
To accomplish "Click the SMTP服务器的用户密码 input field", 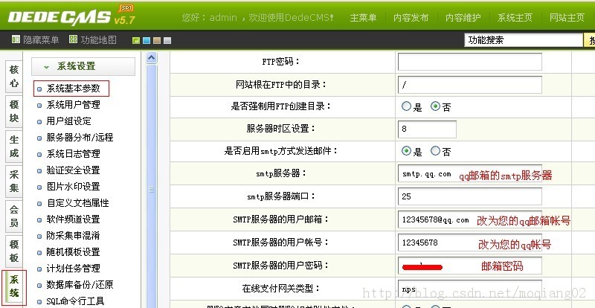I will (470, 265).
